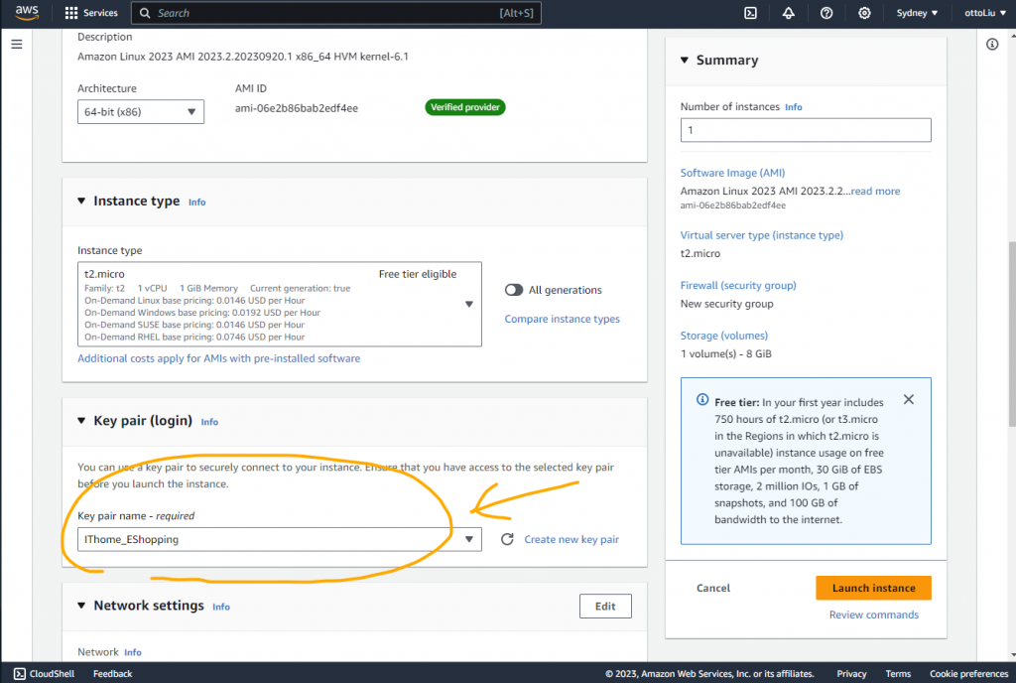Click the page vertical scrollbar
1016x683 pixels.
pos(1011,334)
